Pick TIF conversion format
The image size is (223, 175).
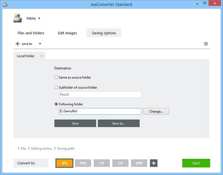click(x=102, y=163)
